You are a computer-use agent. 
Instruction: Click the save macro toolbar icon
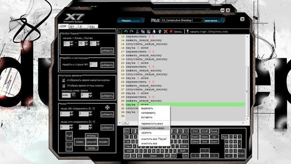point(120,31)
